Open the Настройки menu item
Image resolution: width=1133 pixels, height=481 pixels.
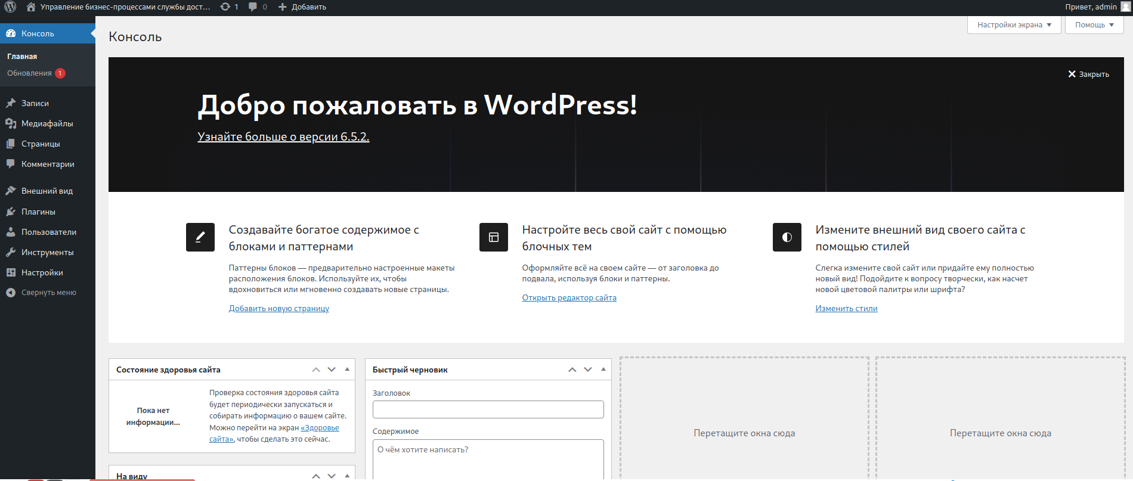(x=48, y=272)
